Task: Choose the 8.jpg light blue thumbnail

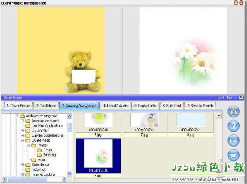Action: click(x=191, y=123)
